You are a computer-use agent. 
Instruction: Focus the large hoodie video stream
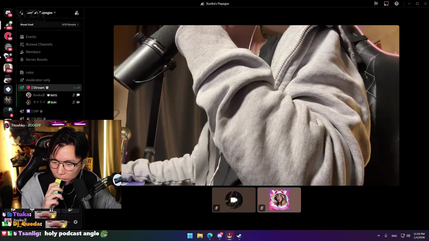(256, 105)
